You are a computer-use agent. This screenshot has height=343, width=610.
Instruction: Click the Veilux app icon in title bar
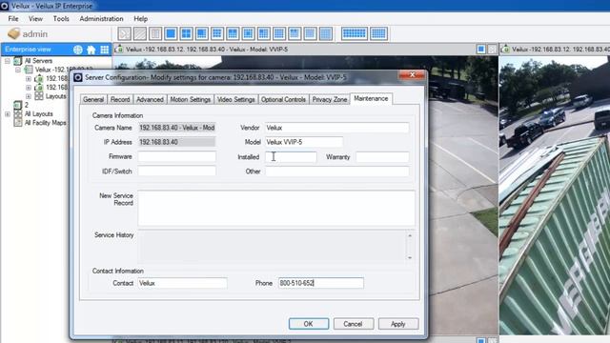[4, 6]
